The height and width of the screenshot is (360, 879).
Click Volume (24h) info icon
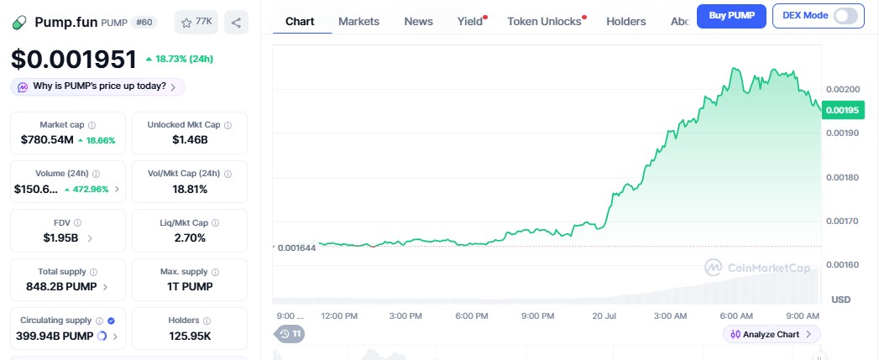(x=96, y=174)
